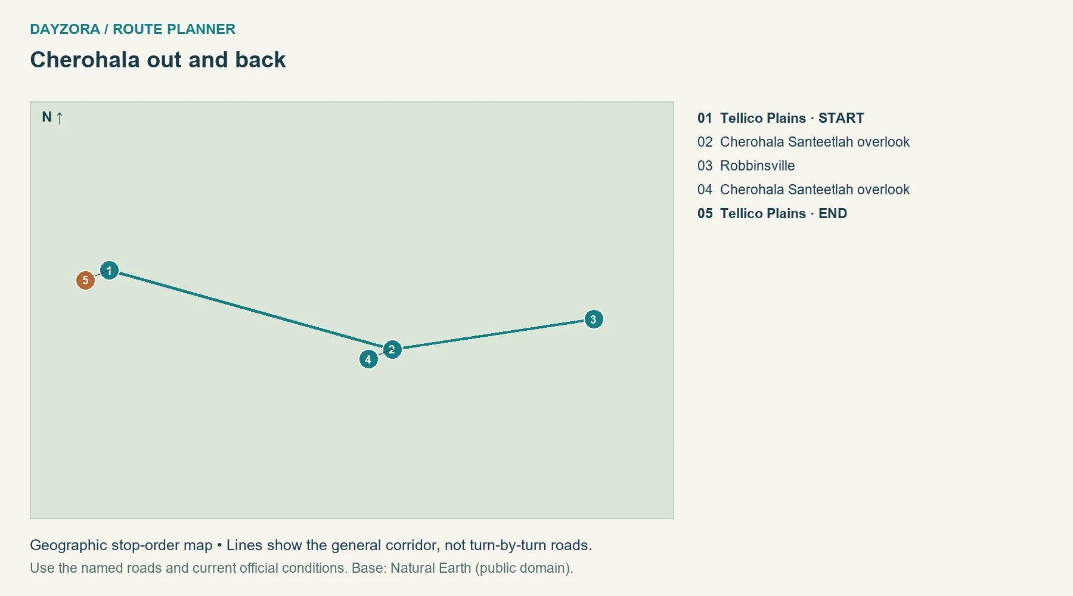Open the ROUTE PLANNER breadcrumb
Image resolution: width=1073 pixels, height=596 pixels.
tap(174, 29)
